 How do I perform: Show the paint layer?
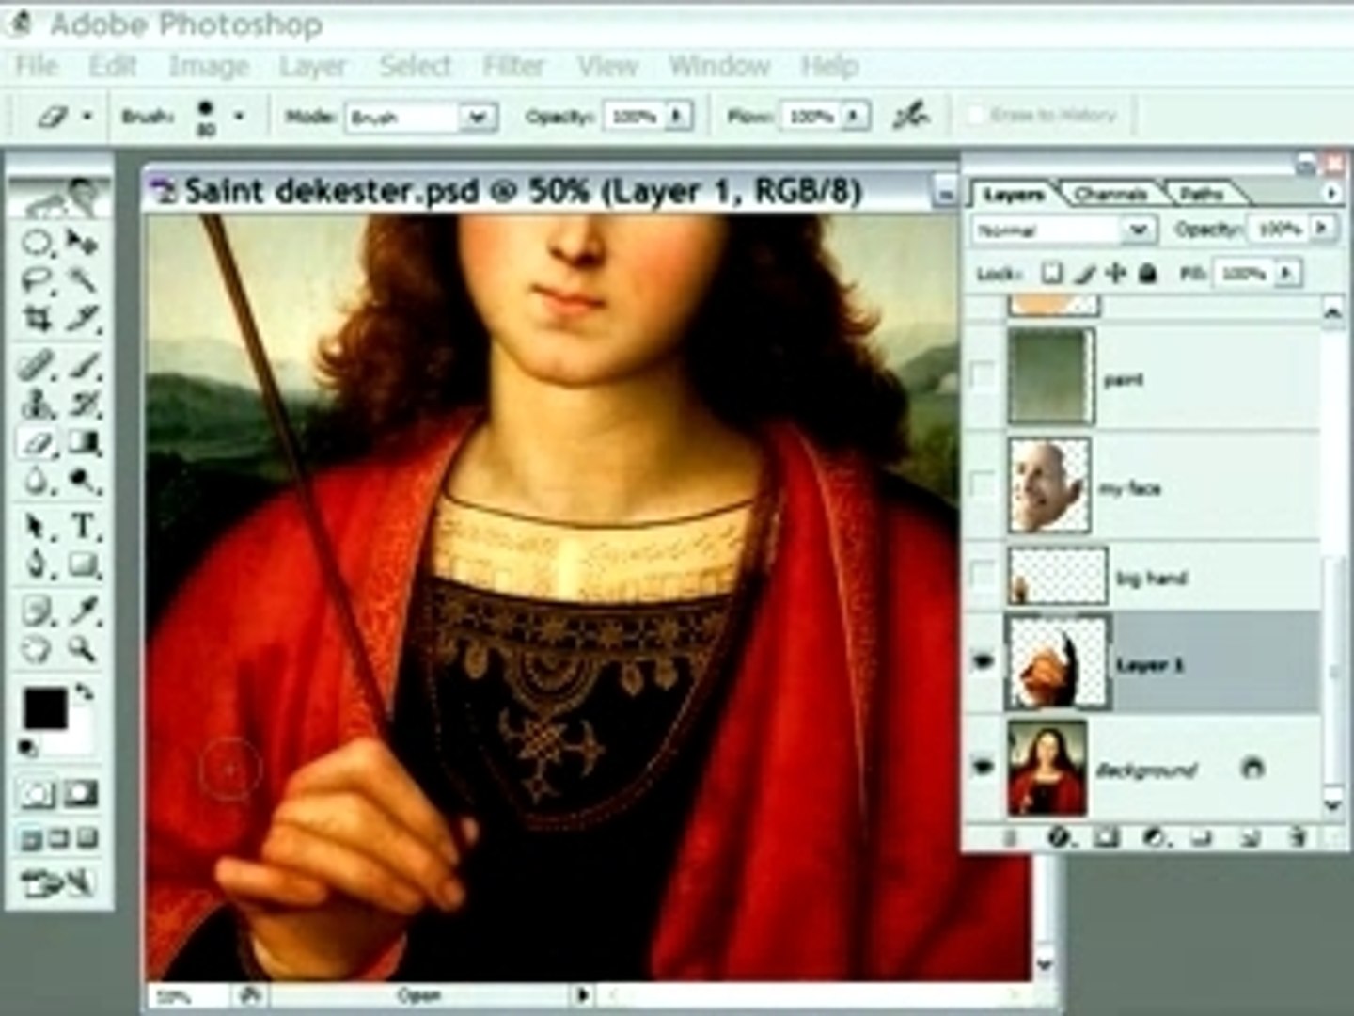pyautogui.click(x=983, y=376)
